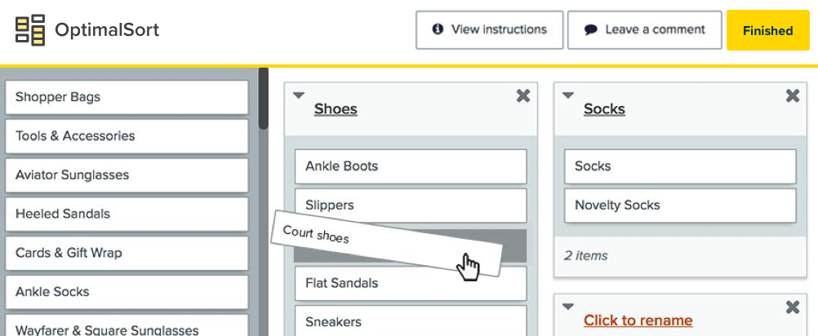Select the Aviator Sunglasses card
Viewport: 818px width, 336px height.
(x=127, y=175)
